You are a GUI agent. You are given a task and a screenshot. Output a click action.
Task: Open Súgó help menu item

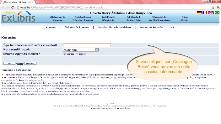[x=185, y=17]
